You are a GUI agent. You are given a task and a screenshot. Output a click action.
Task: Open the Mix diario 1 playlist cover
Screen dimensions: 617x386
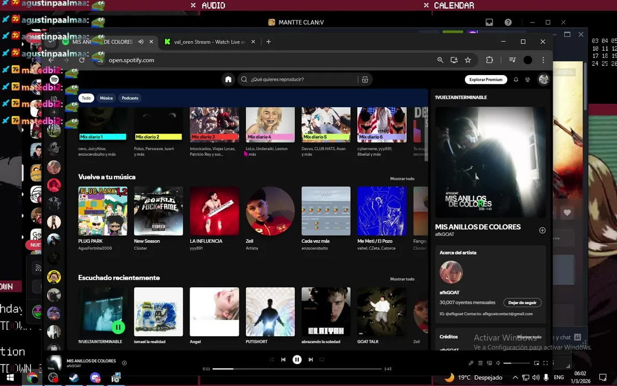pyautogui.click(x=103, y=124)
